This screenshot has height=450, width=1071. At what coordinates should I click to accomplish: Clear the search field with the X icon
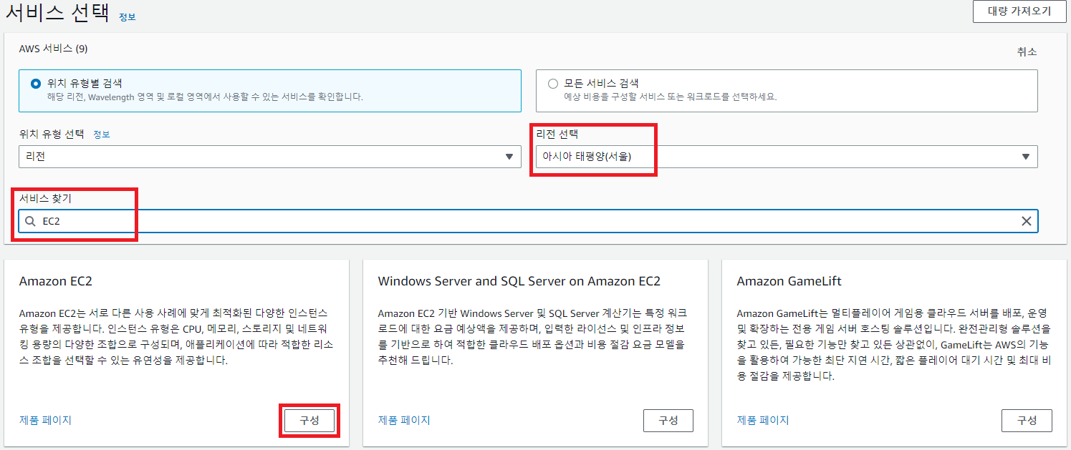coord(1027,221)
